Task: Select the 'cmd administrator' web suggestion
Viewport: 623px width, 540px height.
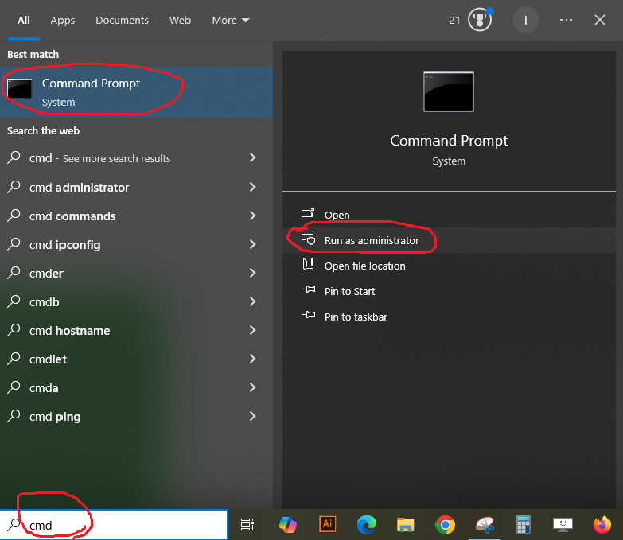Action: pos(136,187)
